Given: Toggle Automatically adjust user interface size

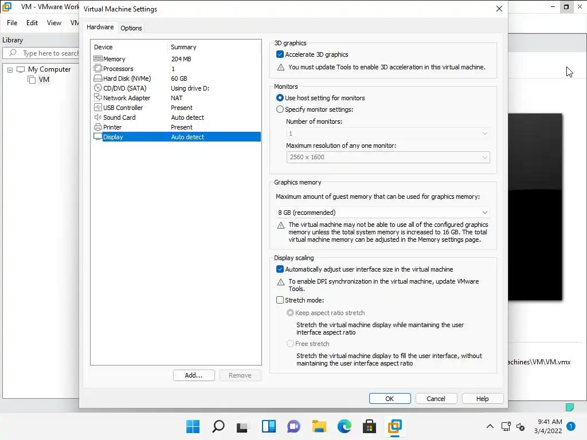Looking at the screenshot, I should click(x=280, y=269).
